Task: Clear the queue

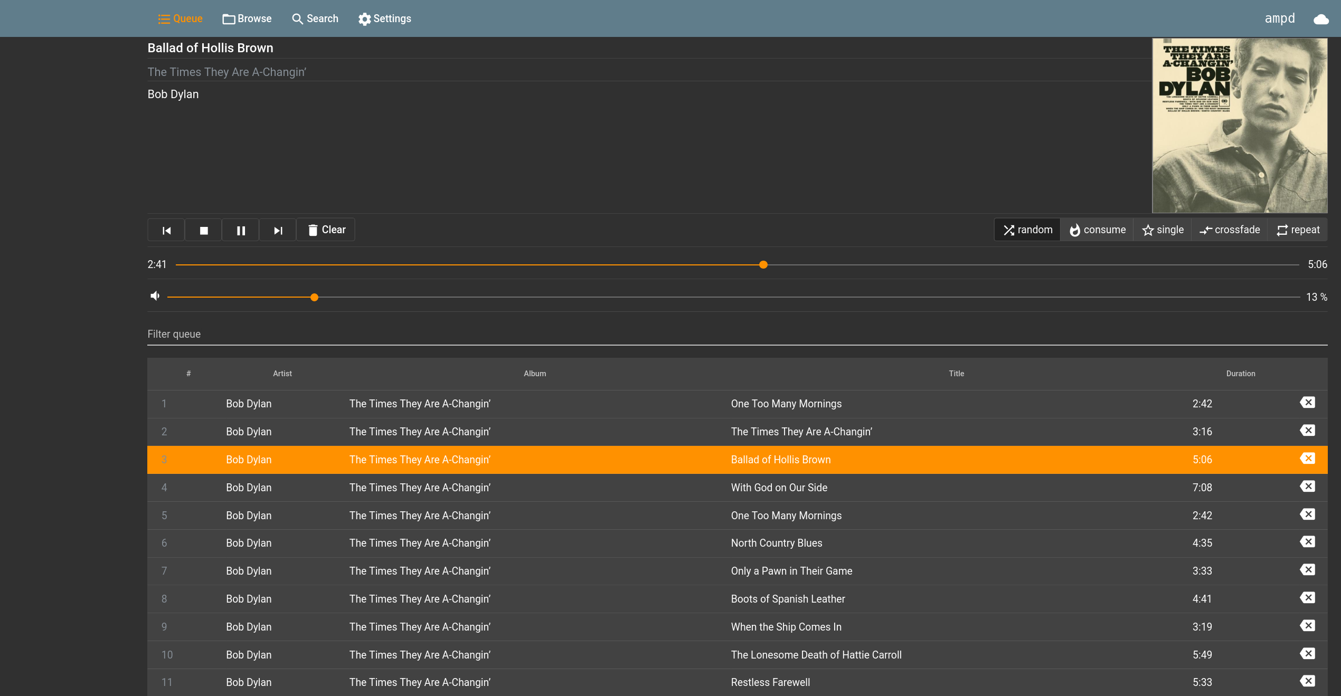Action: click(x=326, y=230)
